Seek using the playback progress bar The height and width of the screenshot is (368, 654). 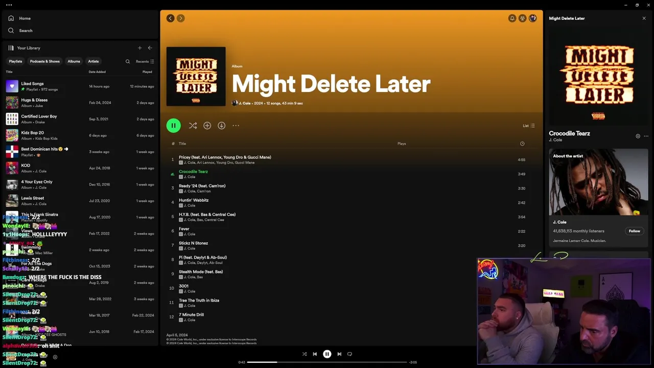point(327,362)
